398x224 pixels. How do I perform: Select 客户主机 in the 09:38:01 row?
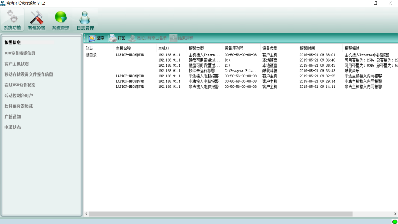tap(270, 55)
